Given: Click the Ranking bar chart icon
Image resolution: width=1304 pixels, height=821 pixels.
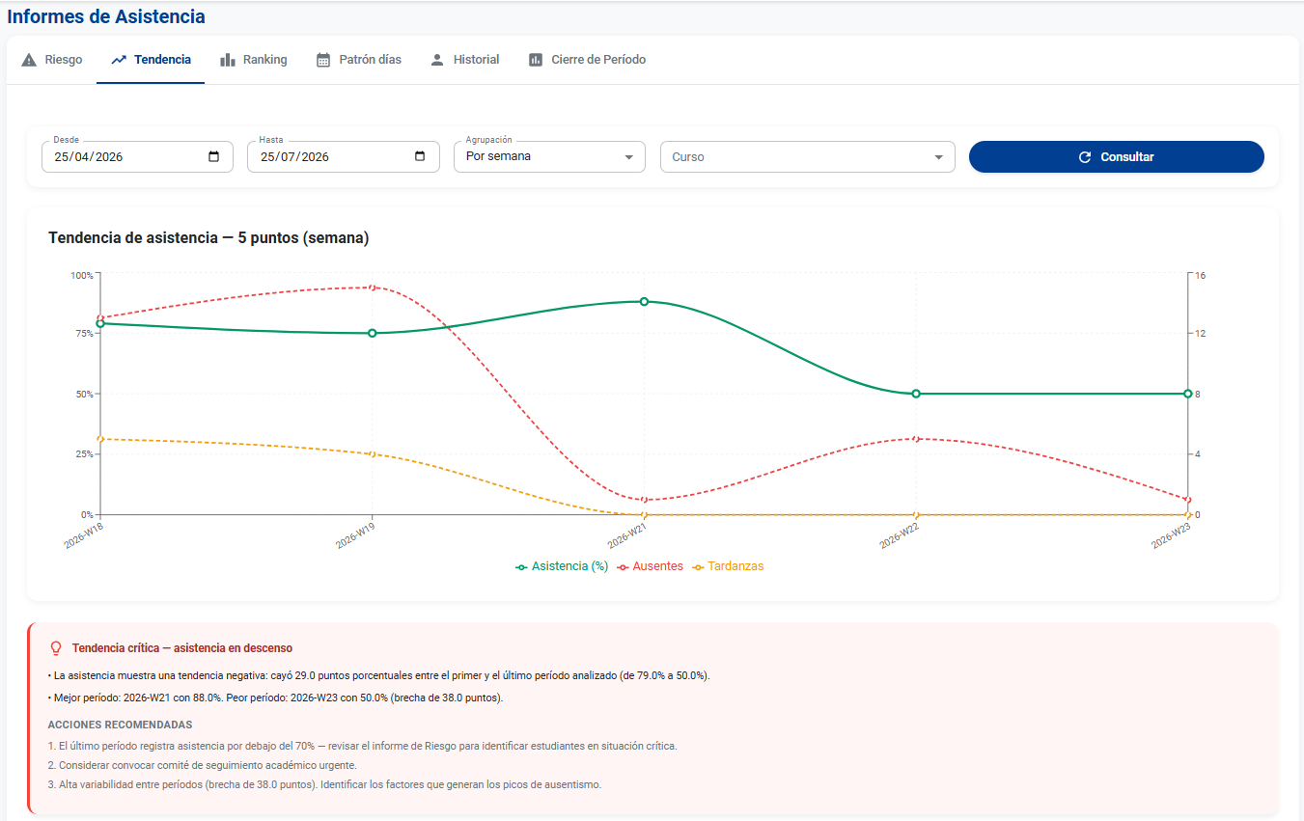Looking at the screenshot, I should coord(228,60).
